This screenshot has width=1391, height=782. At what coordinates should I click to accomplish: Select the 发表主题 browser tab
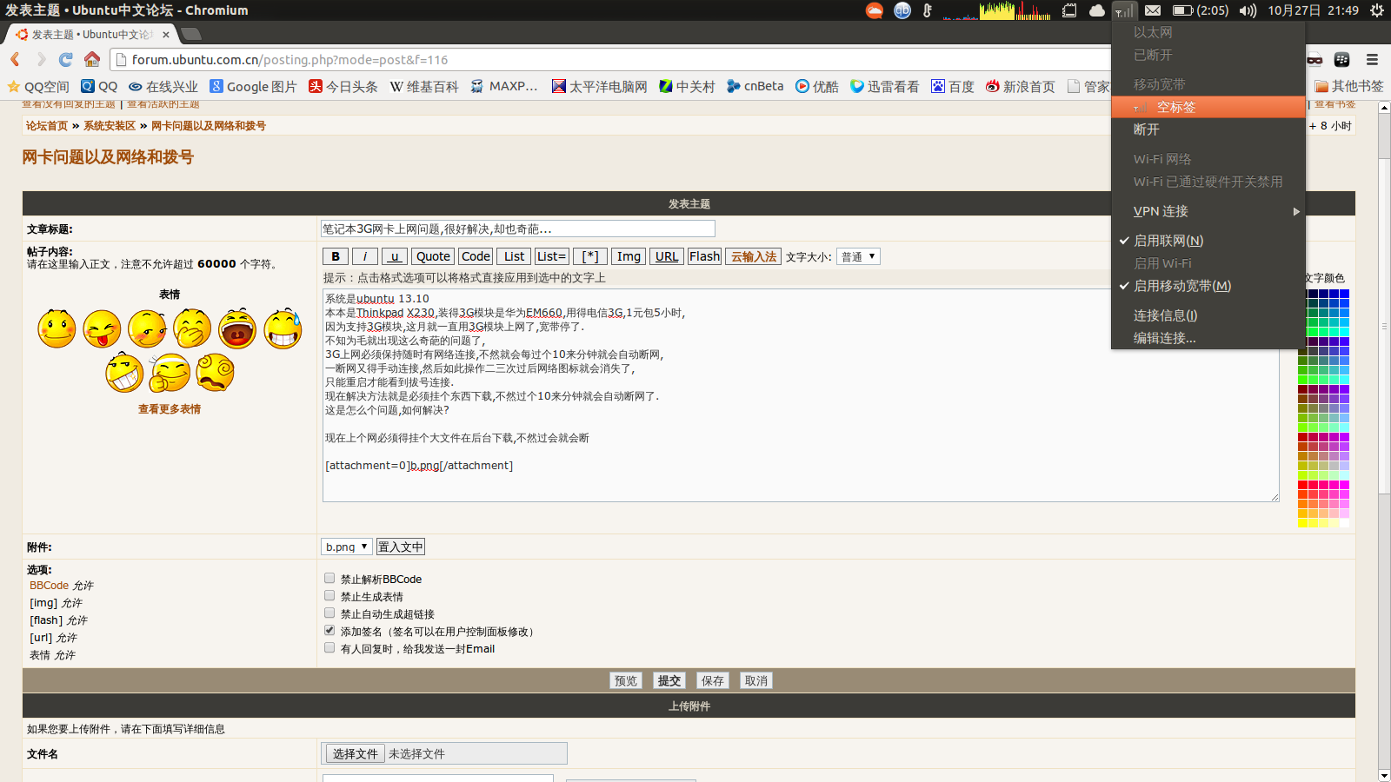tap(91, 34)
